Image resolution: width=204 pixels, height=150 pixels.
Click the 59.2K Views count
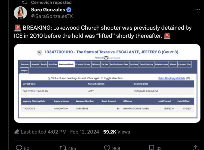click(x=116, y=132)
